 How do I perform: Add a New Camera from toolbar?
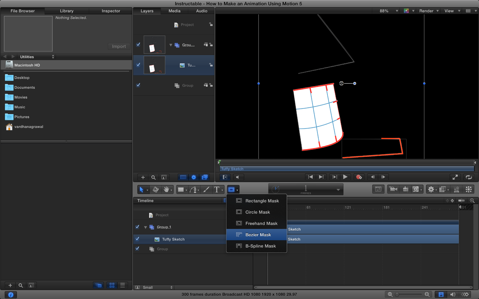[x=393, y=189]
